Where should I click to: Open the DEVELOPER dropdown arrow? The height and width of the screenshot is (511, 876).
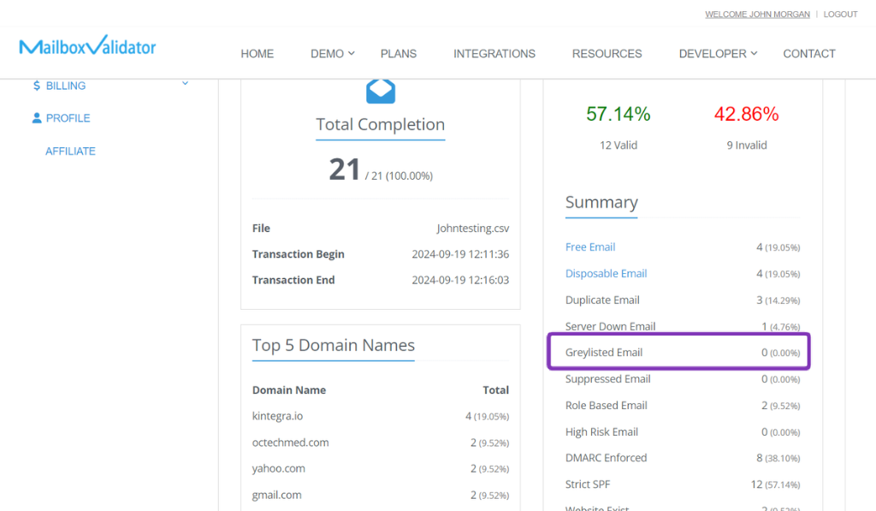pos(754,53)
